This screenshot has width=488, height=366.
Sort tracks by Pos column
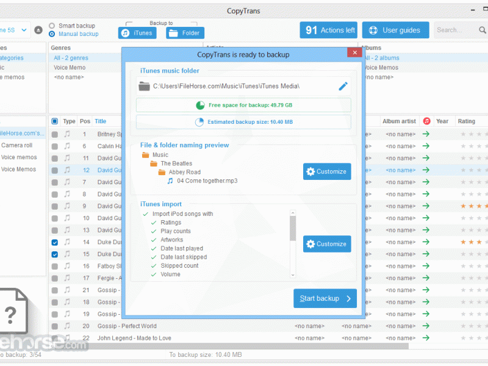[85, 121]
